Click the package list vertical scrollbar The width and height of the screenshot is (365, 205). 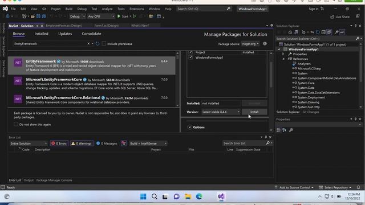click(177, 79)
